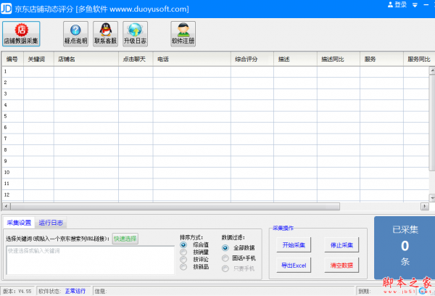
Task: Open the 升级日志 globe icon
Action: pos(135,34)
